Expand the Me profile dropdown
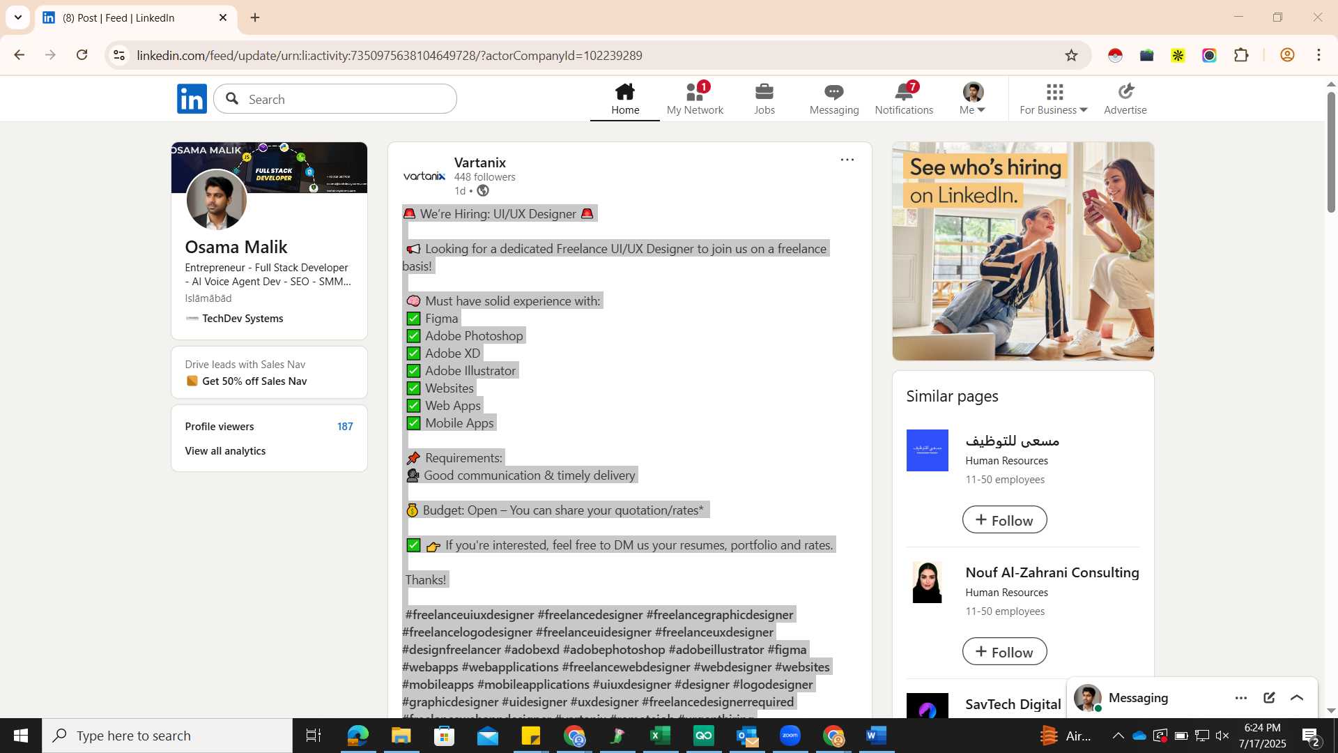Viewport: 1338px width, 753px height. [x=973, y=99]
